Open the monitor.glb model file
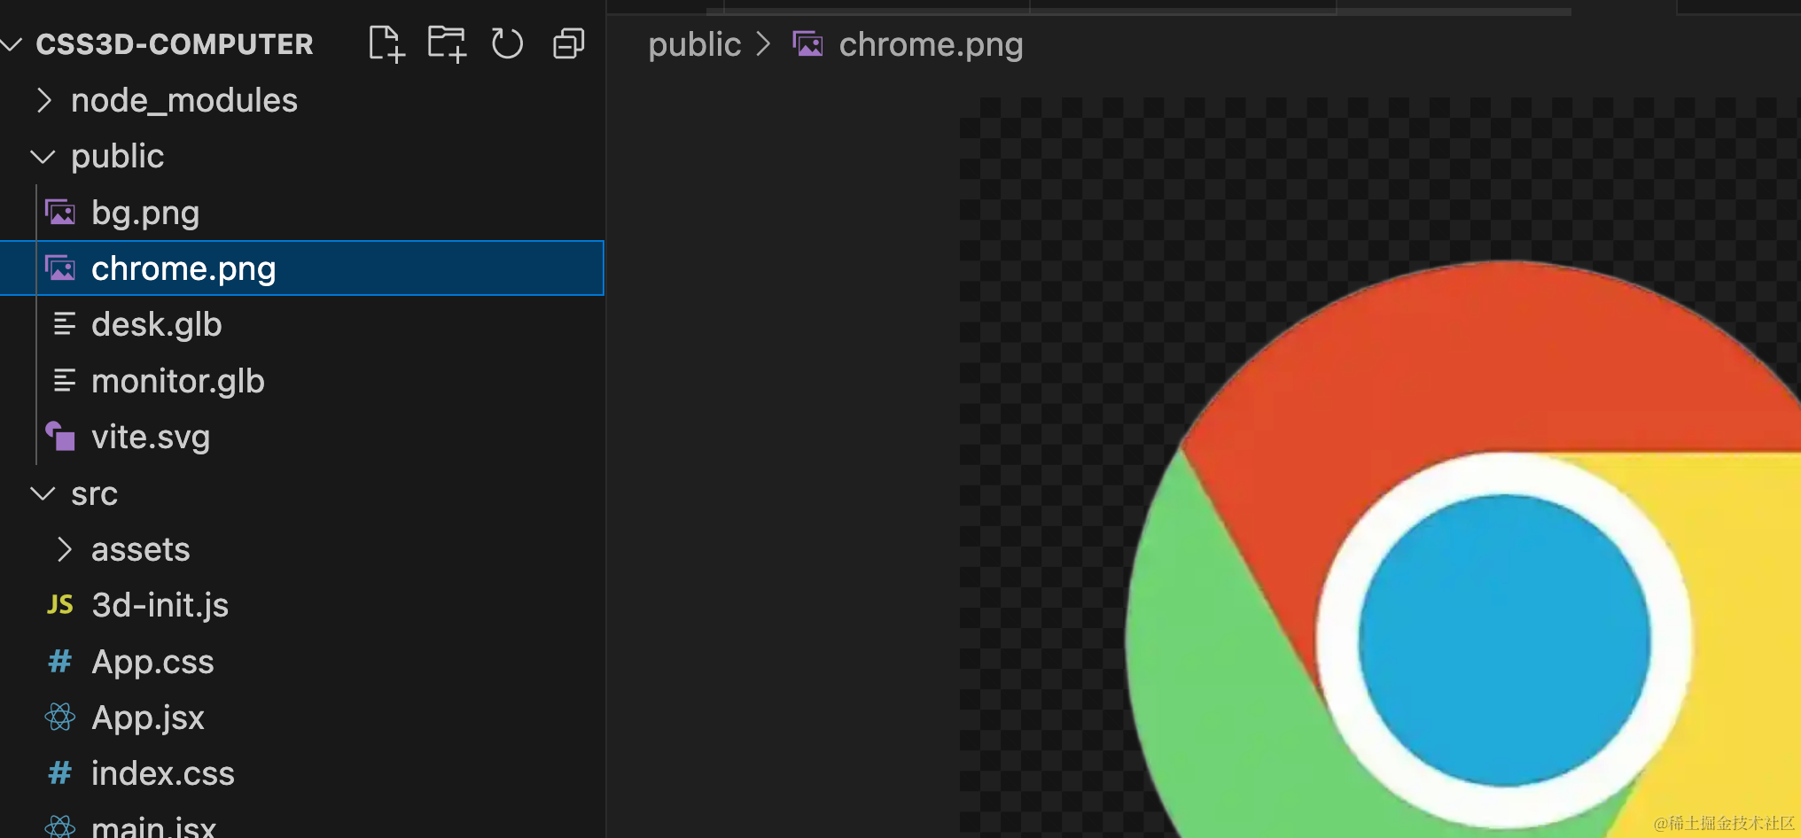This screenshot has height=838, width=1801. (178, 381)
